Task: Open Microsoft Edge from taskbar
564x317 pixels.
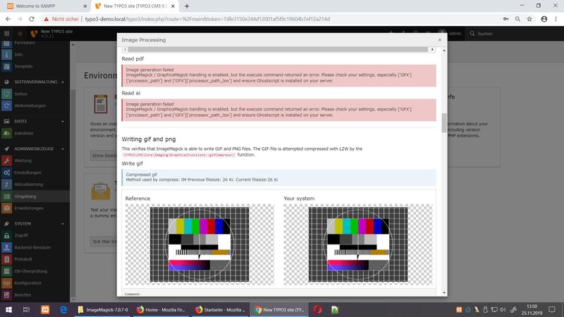Action: click(63, 309)
